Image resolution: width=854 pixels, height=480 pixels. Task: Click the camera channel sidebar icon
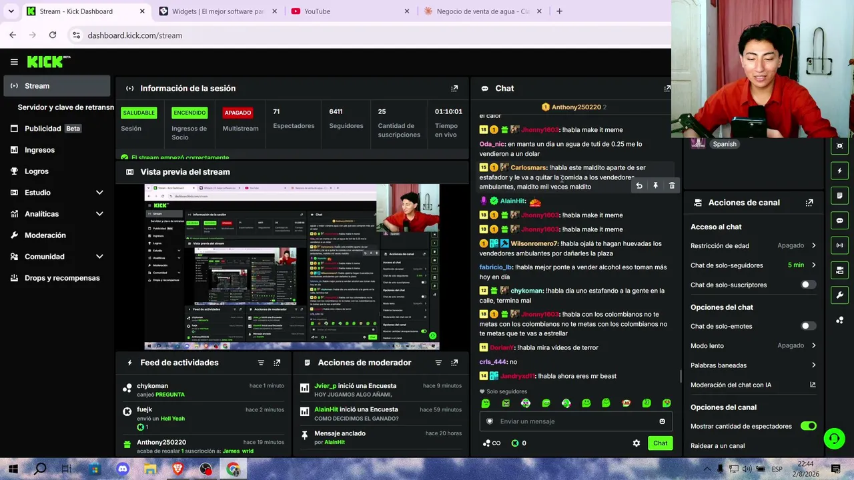(x=840, y=270)
